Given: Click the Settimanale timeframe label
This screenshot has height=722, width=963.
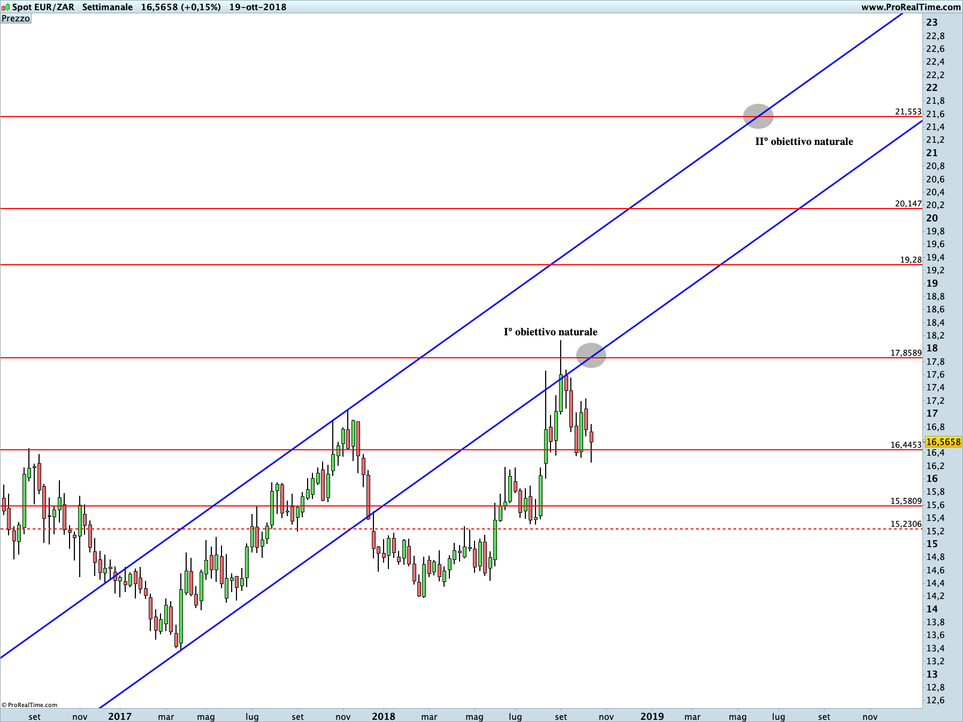Looking at the screenshot, I should (x=108, y=7).
